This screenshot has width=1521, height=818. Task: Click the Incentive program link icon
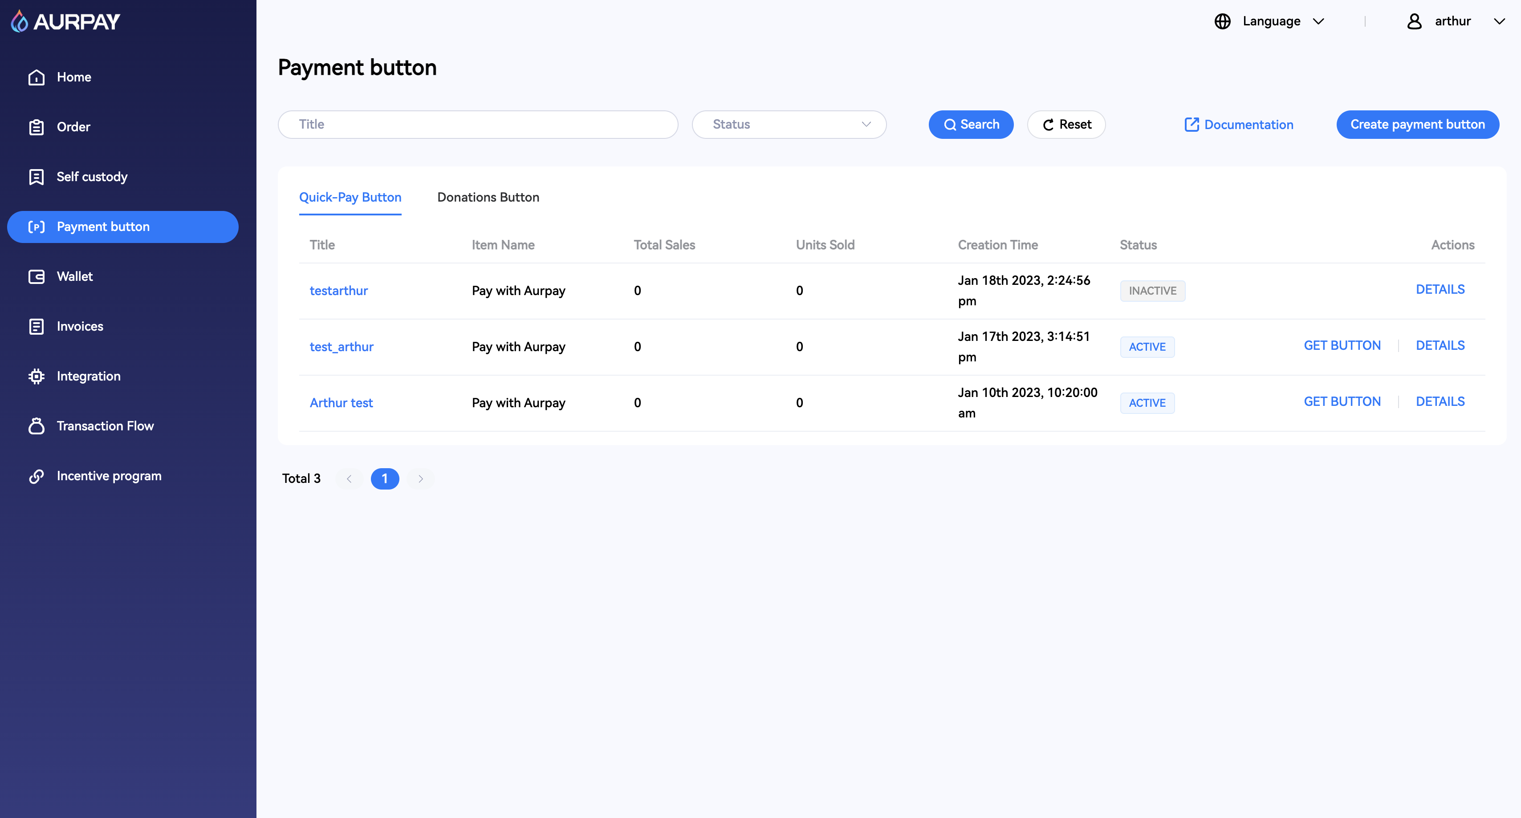[37, 476]
